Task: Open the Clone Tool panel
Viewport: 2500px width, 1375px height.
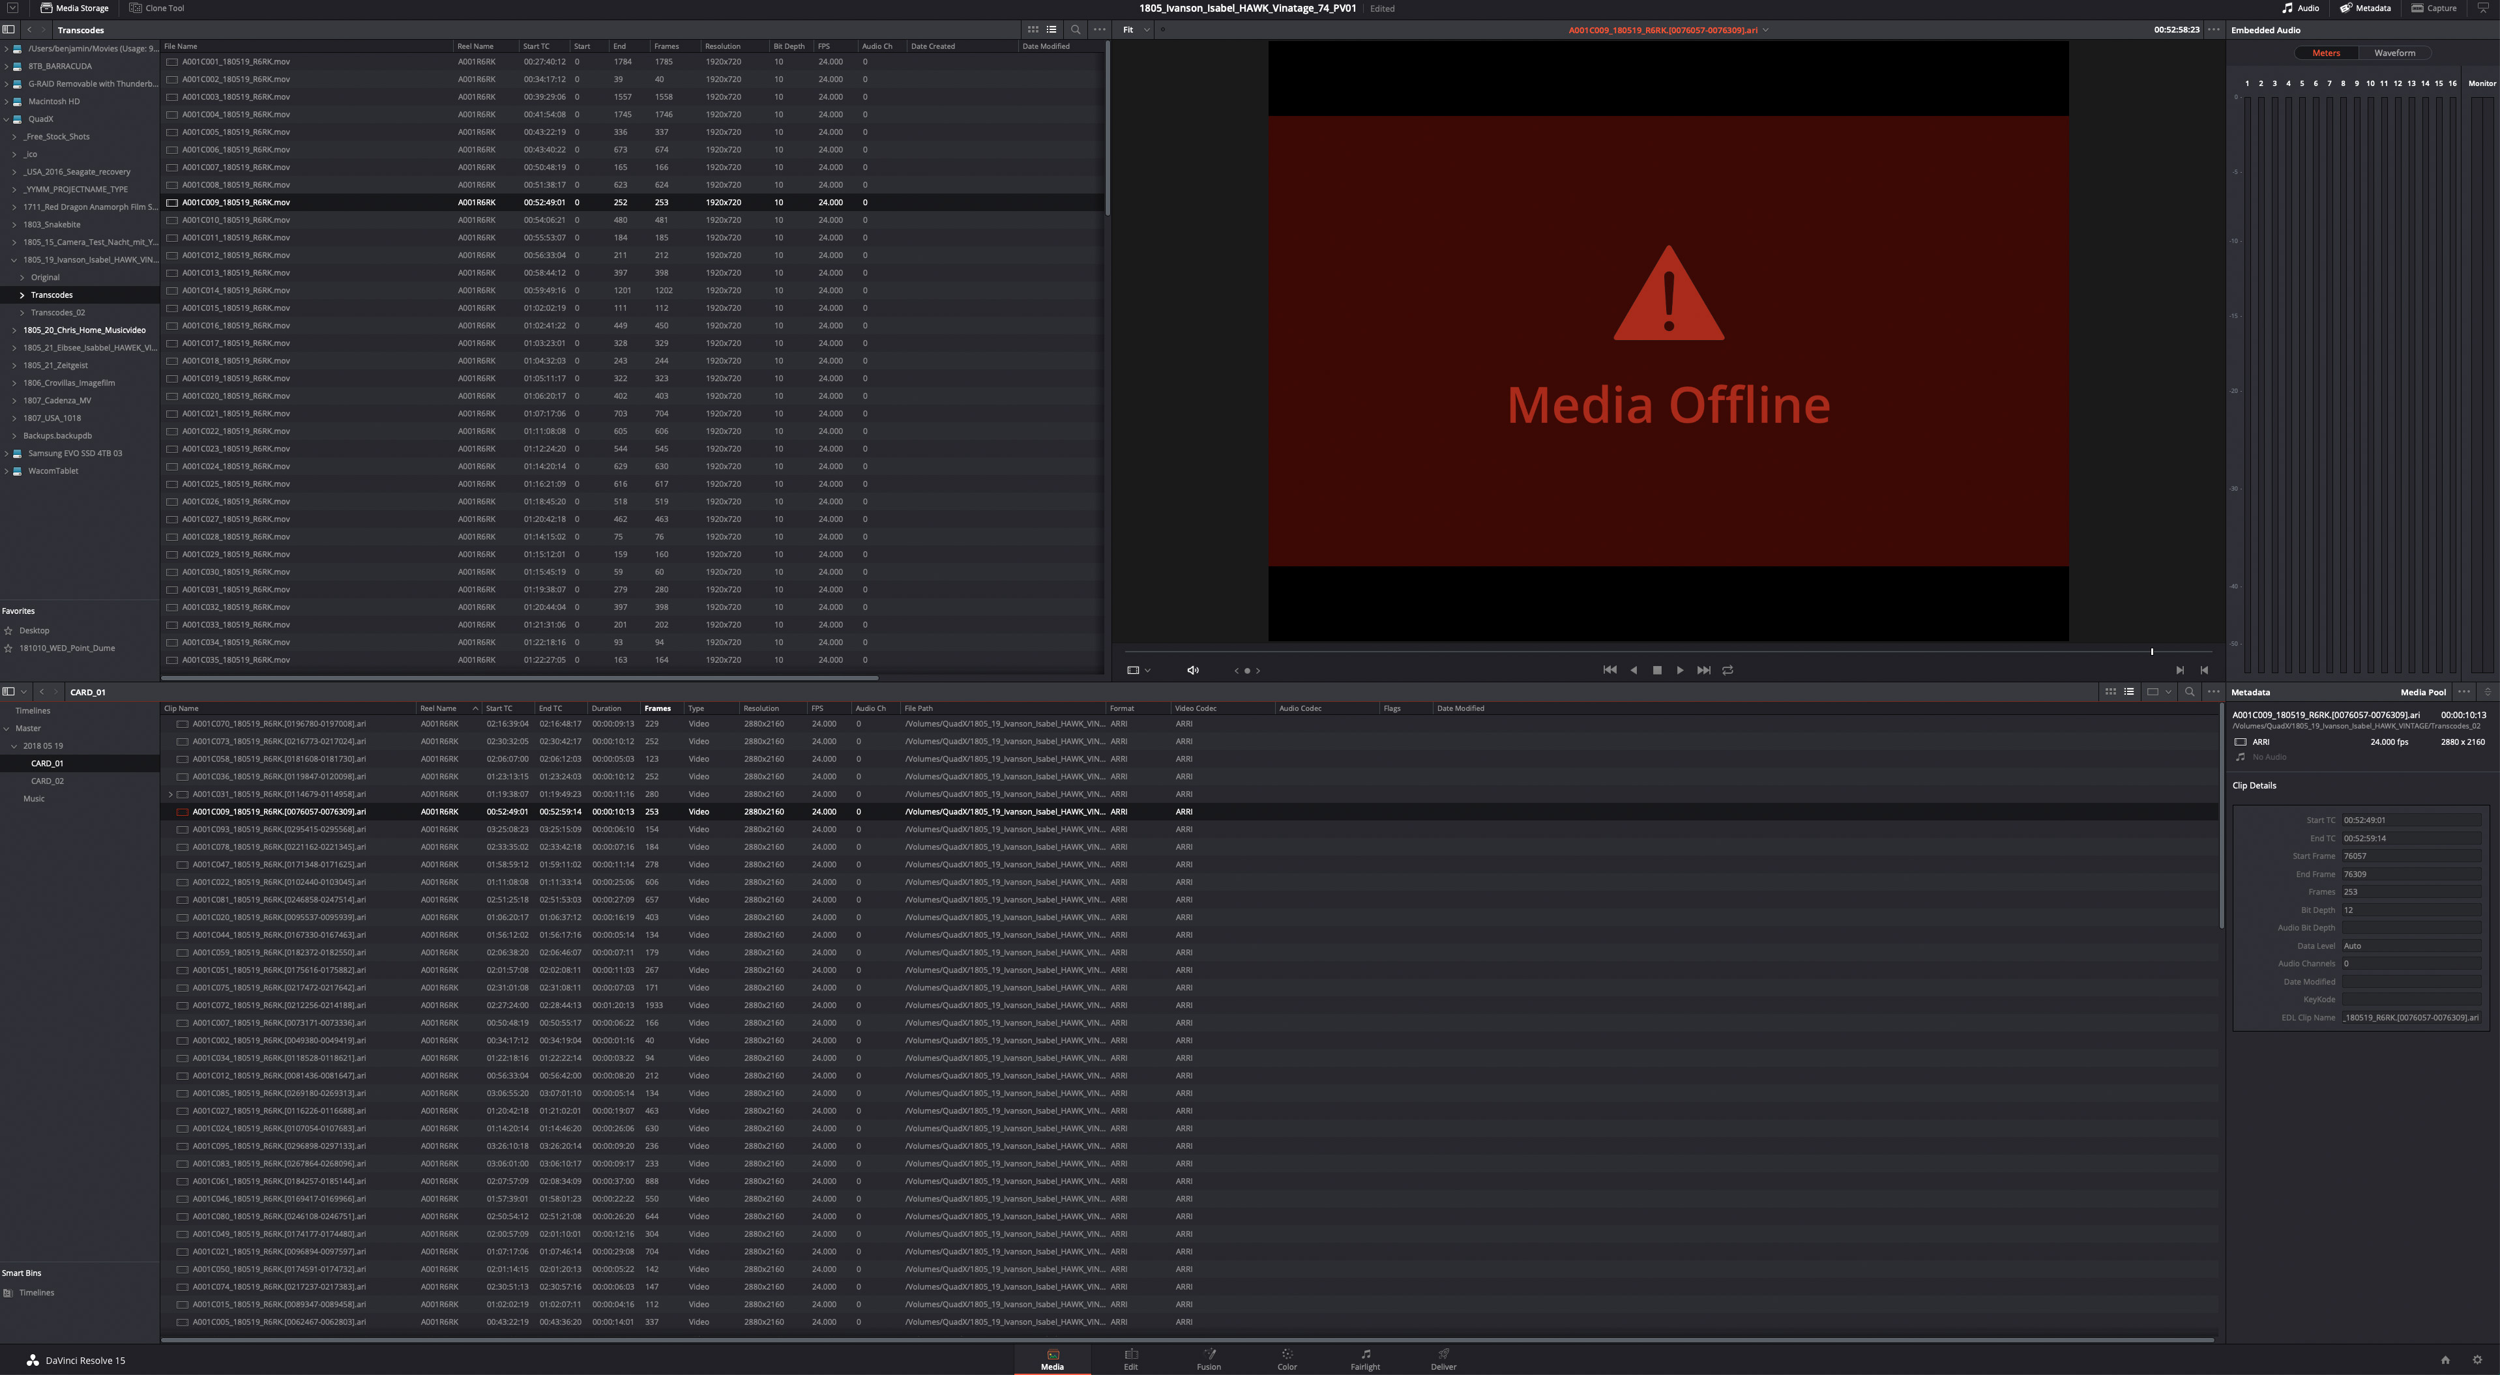Action: click(157, 8)
